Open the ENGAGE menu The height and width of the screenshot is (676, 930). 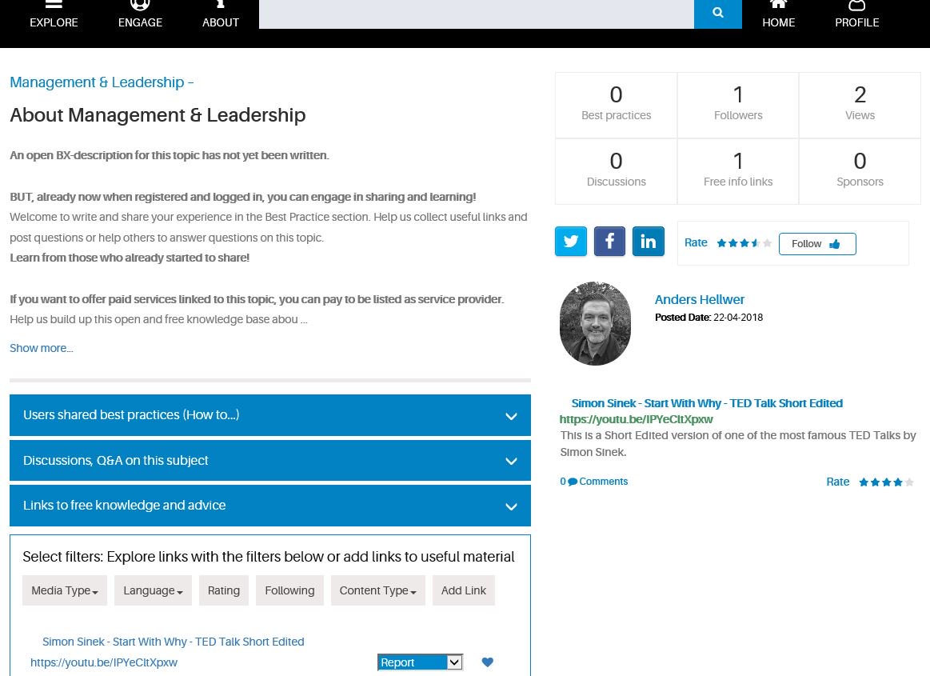[x=140, y=15]
